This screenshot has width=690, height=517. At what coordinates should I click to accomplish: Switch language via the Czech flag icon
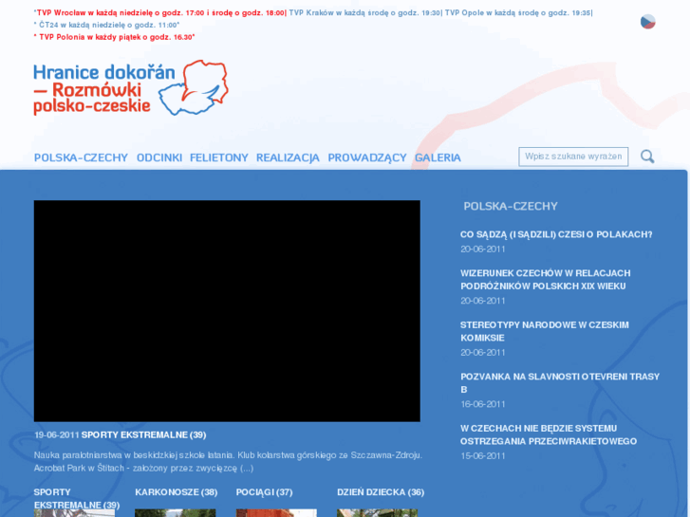(x=647, y=22)
